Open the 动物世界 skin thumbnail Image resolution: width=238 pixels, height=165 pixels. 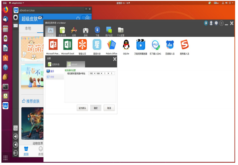32,123
